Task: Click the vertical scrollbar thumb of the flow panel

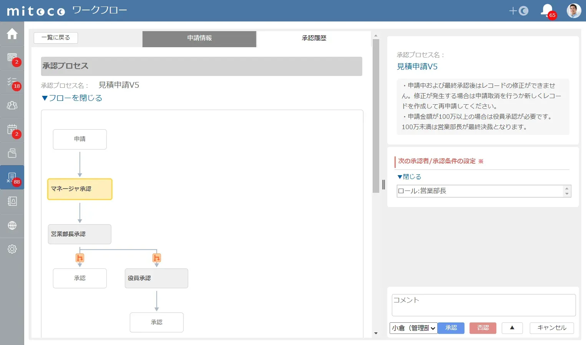Action: tap(376, 116)
